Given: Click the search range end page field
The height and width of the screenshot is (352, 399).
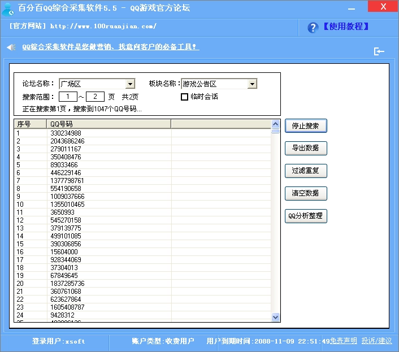Looking at the screenshot, I should click(95, 97).
